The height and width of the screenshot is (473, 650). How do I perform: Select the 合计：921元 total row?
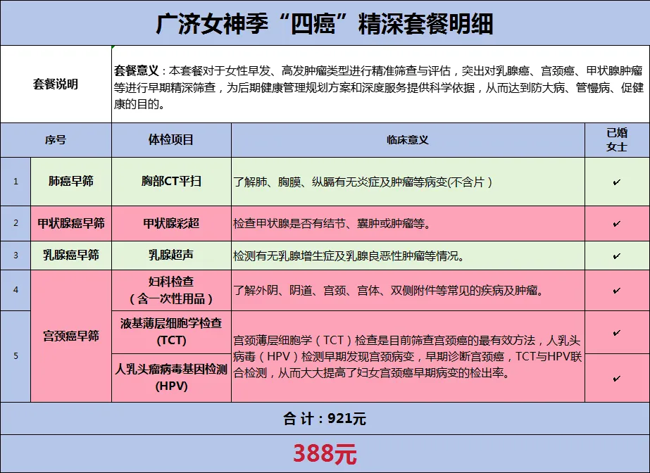[325, 419]
